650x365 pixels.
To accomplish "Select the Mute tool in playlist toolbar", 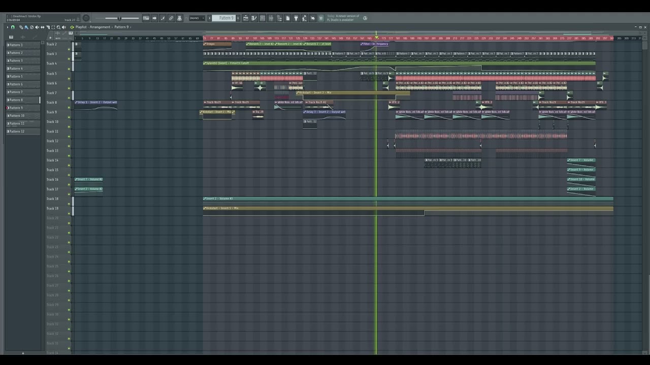I will (37, 27).
